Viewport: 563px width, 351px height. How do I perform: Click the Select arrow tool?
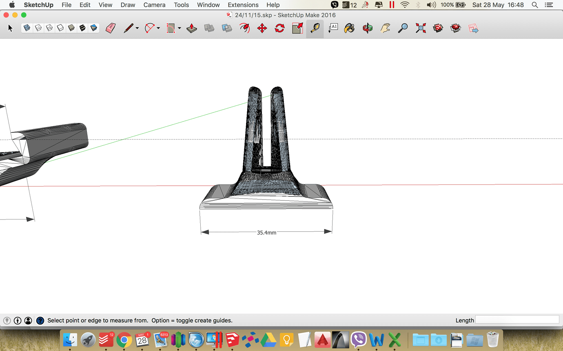(x=11, y=28)
